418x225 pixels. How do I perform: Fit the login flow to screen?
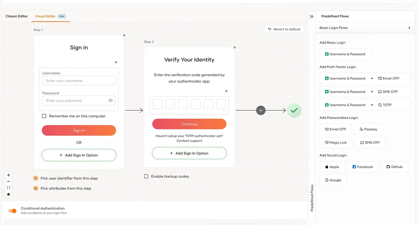(x=8, y=187)
